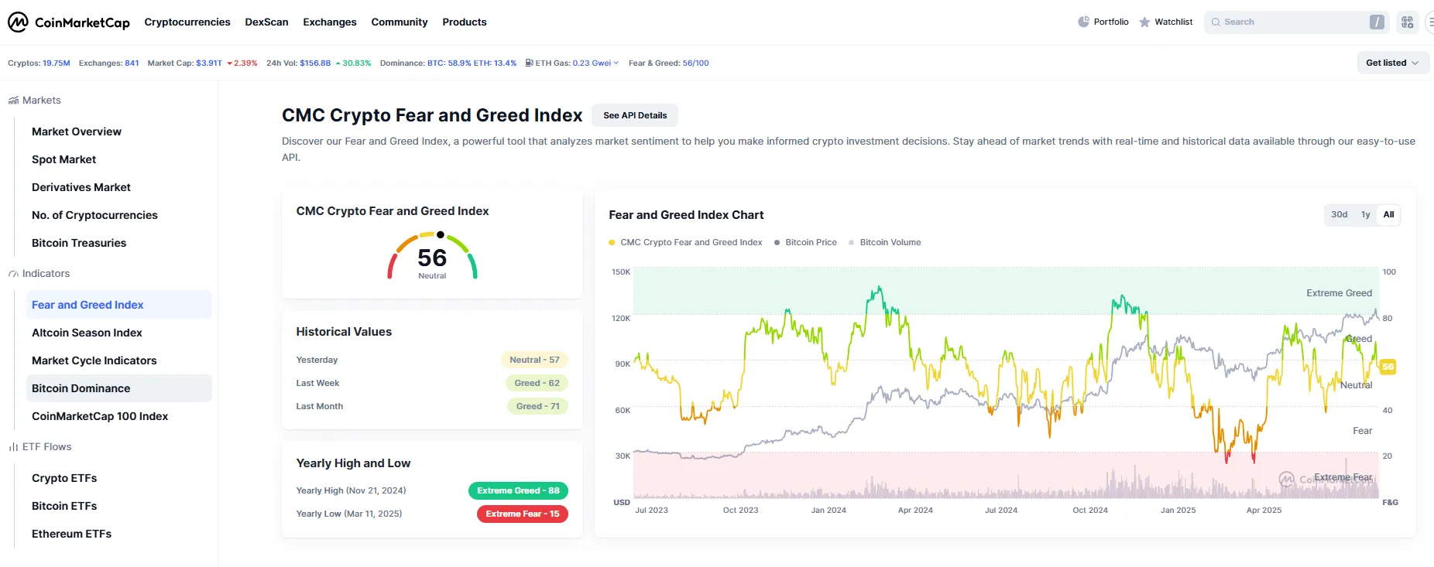Image resolution: width=1434 pixels, height=567 pixels.
Task: Click BTC dominance 58.9% value
Action: click(449, 63)
